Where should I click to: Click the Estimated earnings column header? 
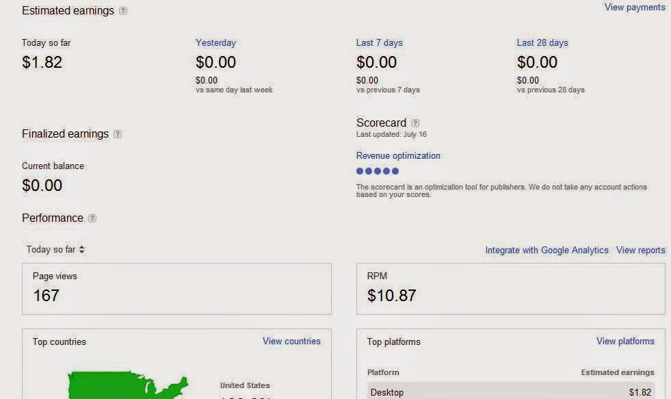tap(617, 372)
